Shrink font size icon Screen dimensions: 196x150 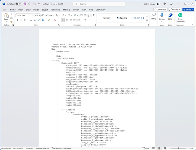click(x=46, y=15)
